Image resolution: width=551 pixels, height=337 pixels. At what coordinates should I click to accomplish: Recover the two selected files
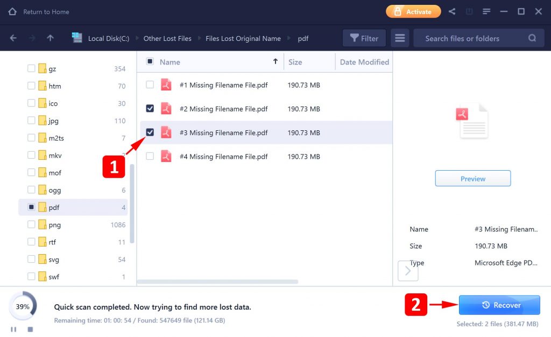coord(499,305)
